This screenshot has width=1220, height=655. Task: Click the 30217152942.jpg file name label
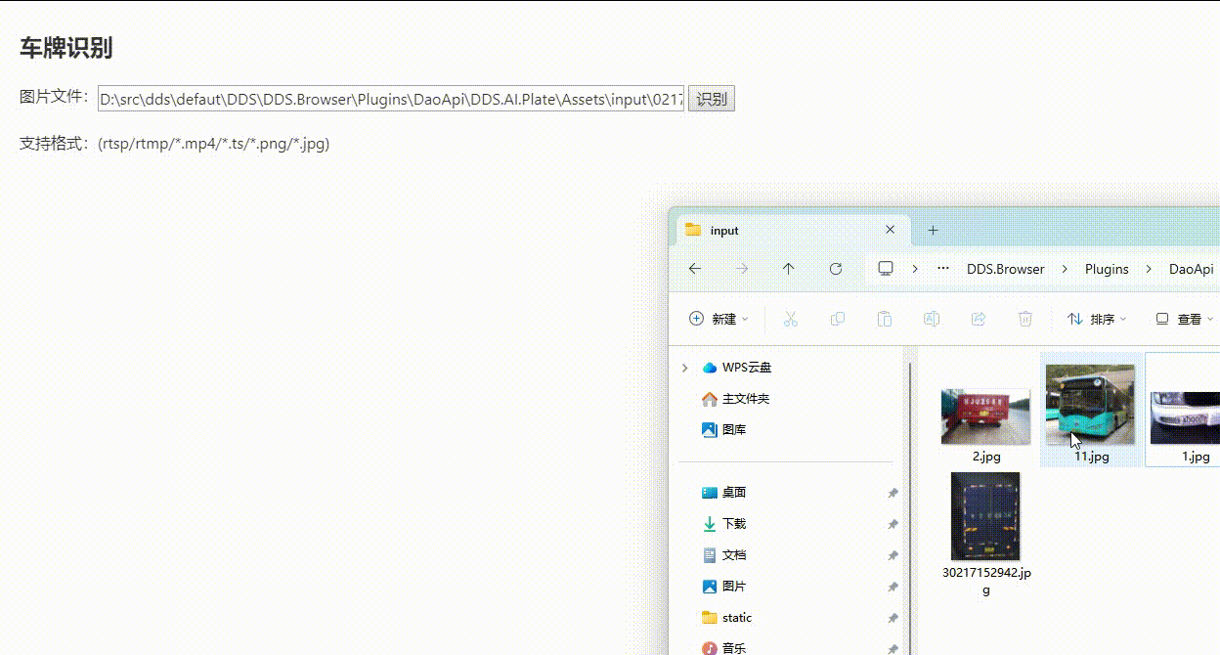tap(986, 581)
